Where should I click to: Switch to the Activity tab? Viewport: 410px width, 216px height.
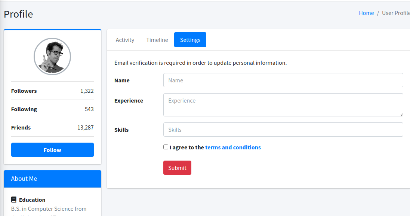125,40
